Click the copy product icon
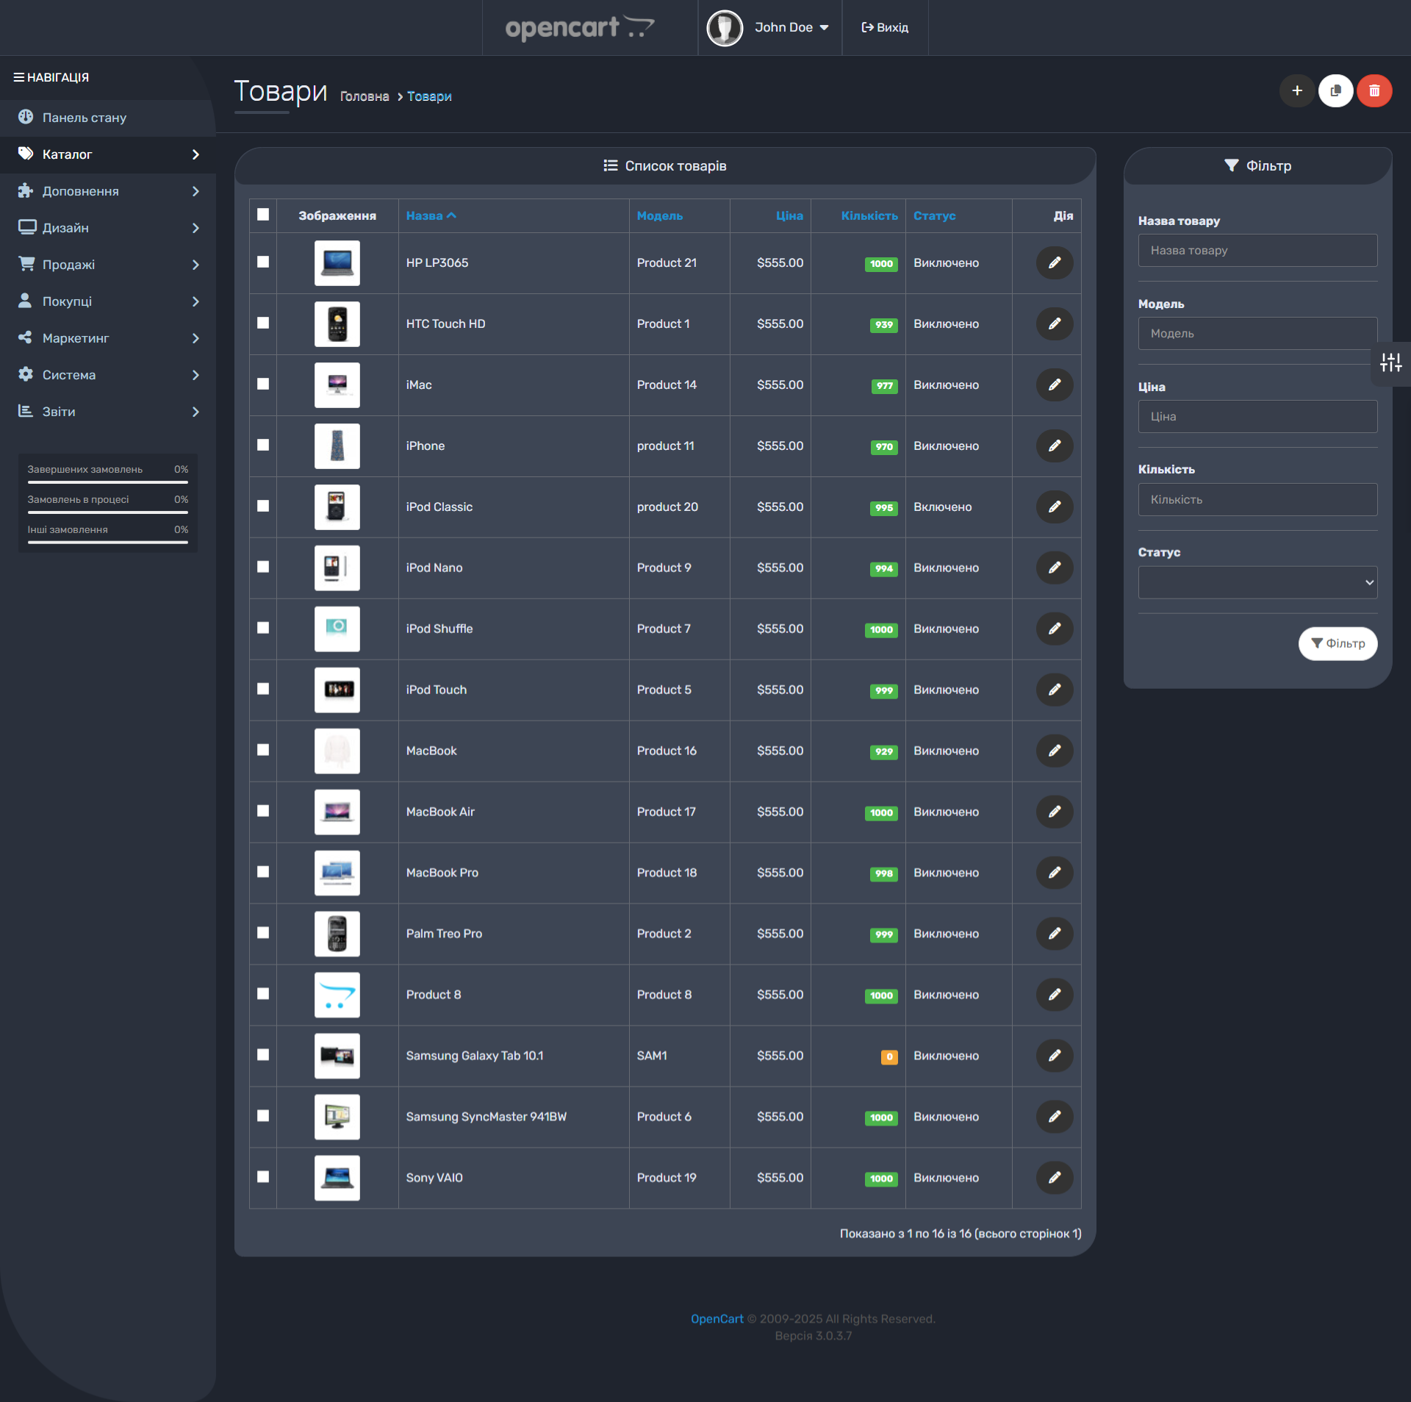The height and width of the screenshot is (1402, 1411). (1335, 90)
